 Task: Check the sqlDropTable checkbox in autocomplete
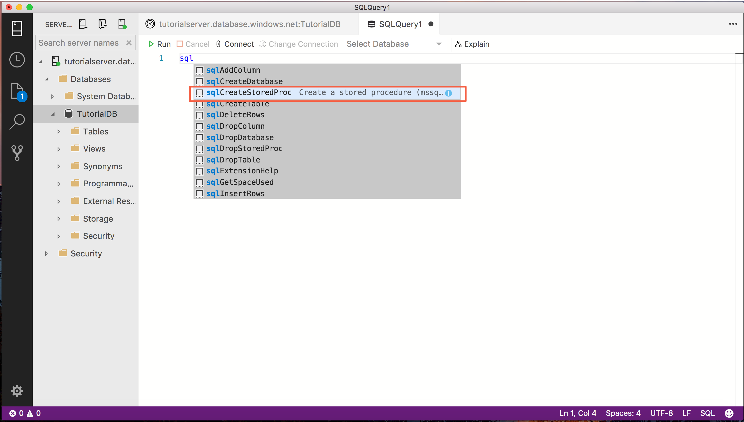click(x=200, y=160)
